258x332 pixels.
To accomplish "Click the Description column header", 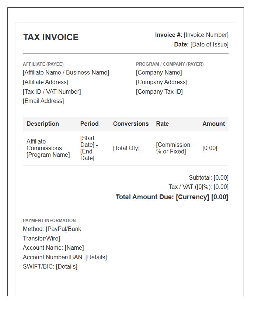I will [x=43, y=124].
